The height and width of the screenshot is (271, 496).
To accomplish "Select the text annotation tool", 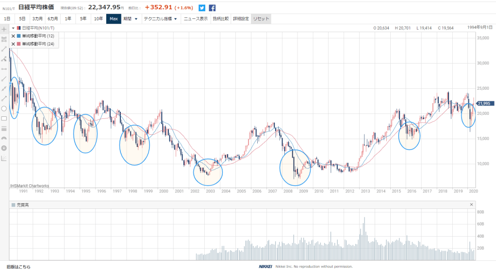I will pos(4,39).
